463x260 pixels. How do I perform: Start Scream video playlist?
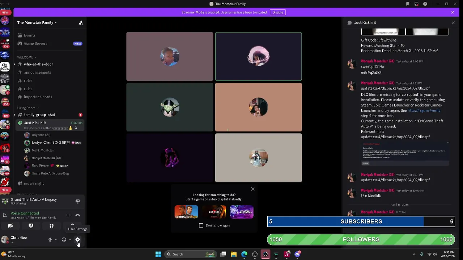[214, 212]
